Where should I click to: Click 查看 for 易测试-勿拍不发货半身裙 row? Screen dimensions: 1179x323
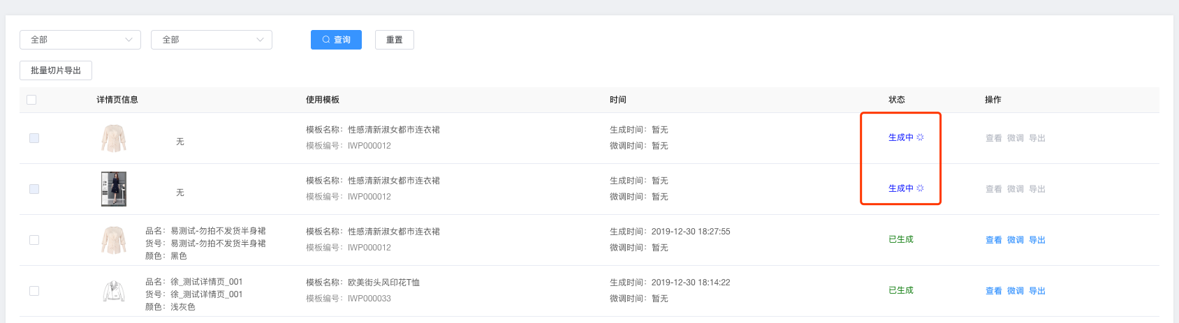[994, 240]
